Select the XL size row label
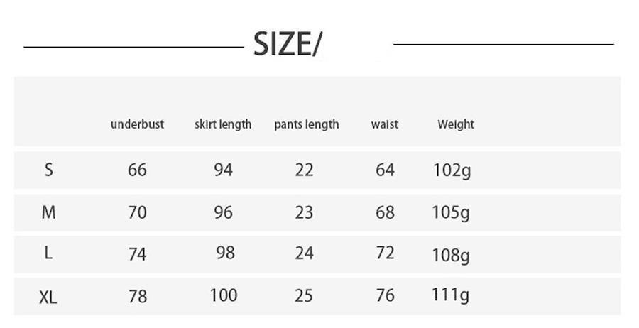The width and height of the screenshot is (639, 328). click(x=48, y=297)
